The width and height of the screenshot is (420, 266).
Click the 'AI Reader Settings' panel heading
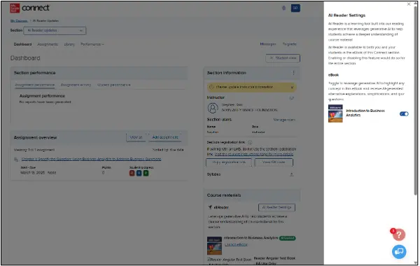tap(346, 15)
